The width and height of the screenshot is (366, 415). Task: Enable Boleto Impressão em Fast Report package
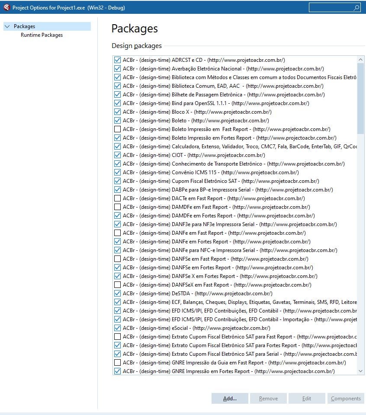pyautogui.click(x=117, y=129)
